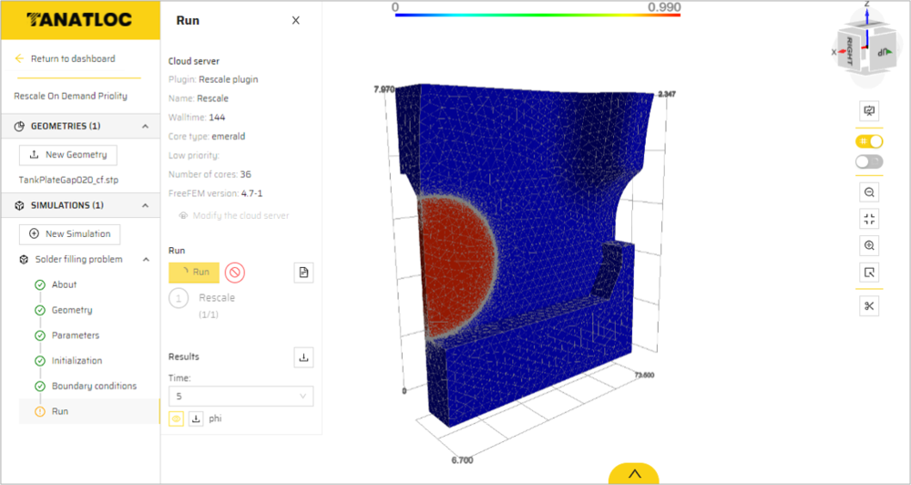Open the Time dropdown showing 5

[x=241, y=397]
